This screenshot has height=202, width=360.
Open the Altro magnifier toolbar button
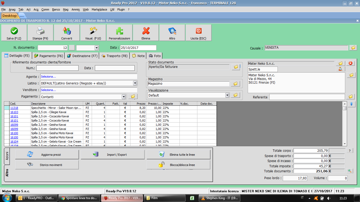(172, 33)
